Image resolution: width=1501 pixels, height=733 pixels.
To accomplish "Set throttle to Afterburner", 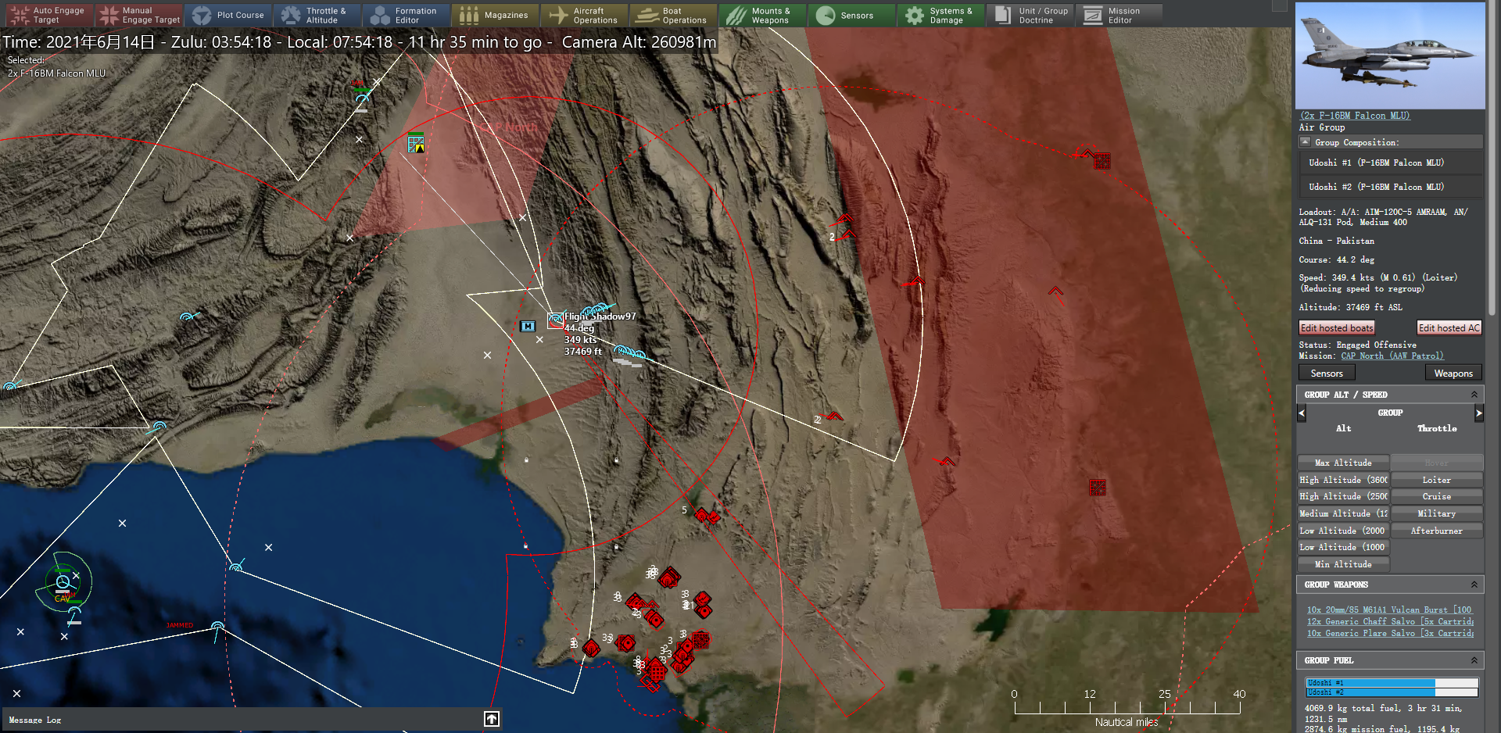I will tap(1437, 531).
